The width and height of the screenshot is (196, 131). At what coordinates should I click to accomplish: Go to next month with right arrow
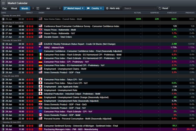pyautogui.click(x=60, y=8)
